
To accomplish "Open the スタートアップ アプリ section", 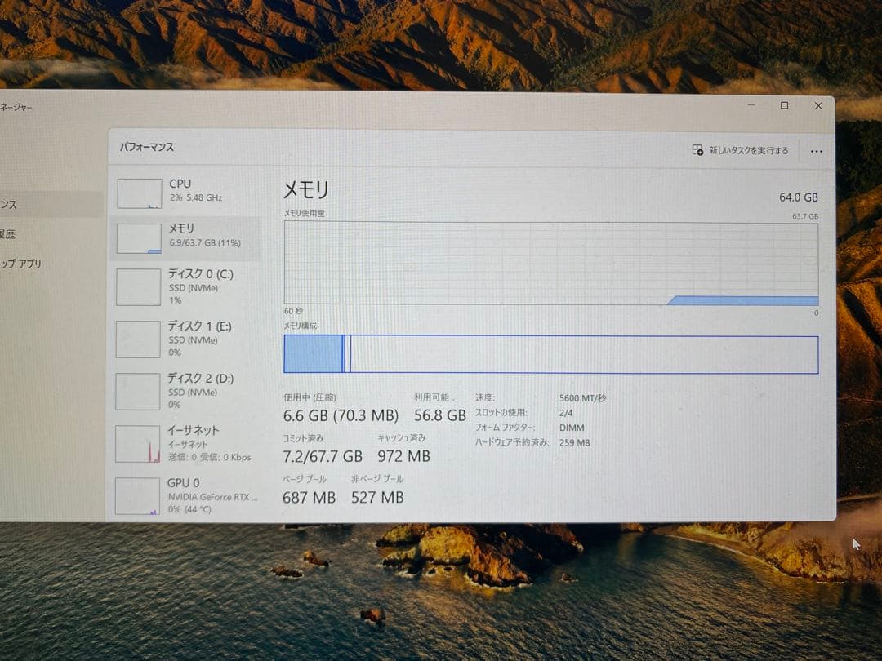I will tap(31, 264).
